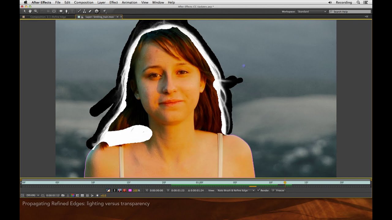Open the Help menu
The image size is (392, 220).
click(171, 2)
